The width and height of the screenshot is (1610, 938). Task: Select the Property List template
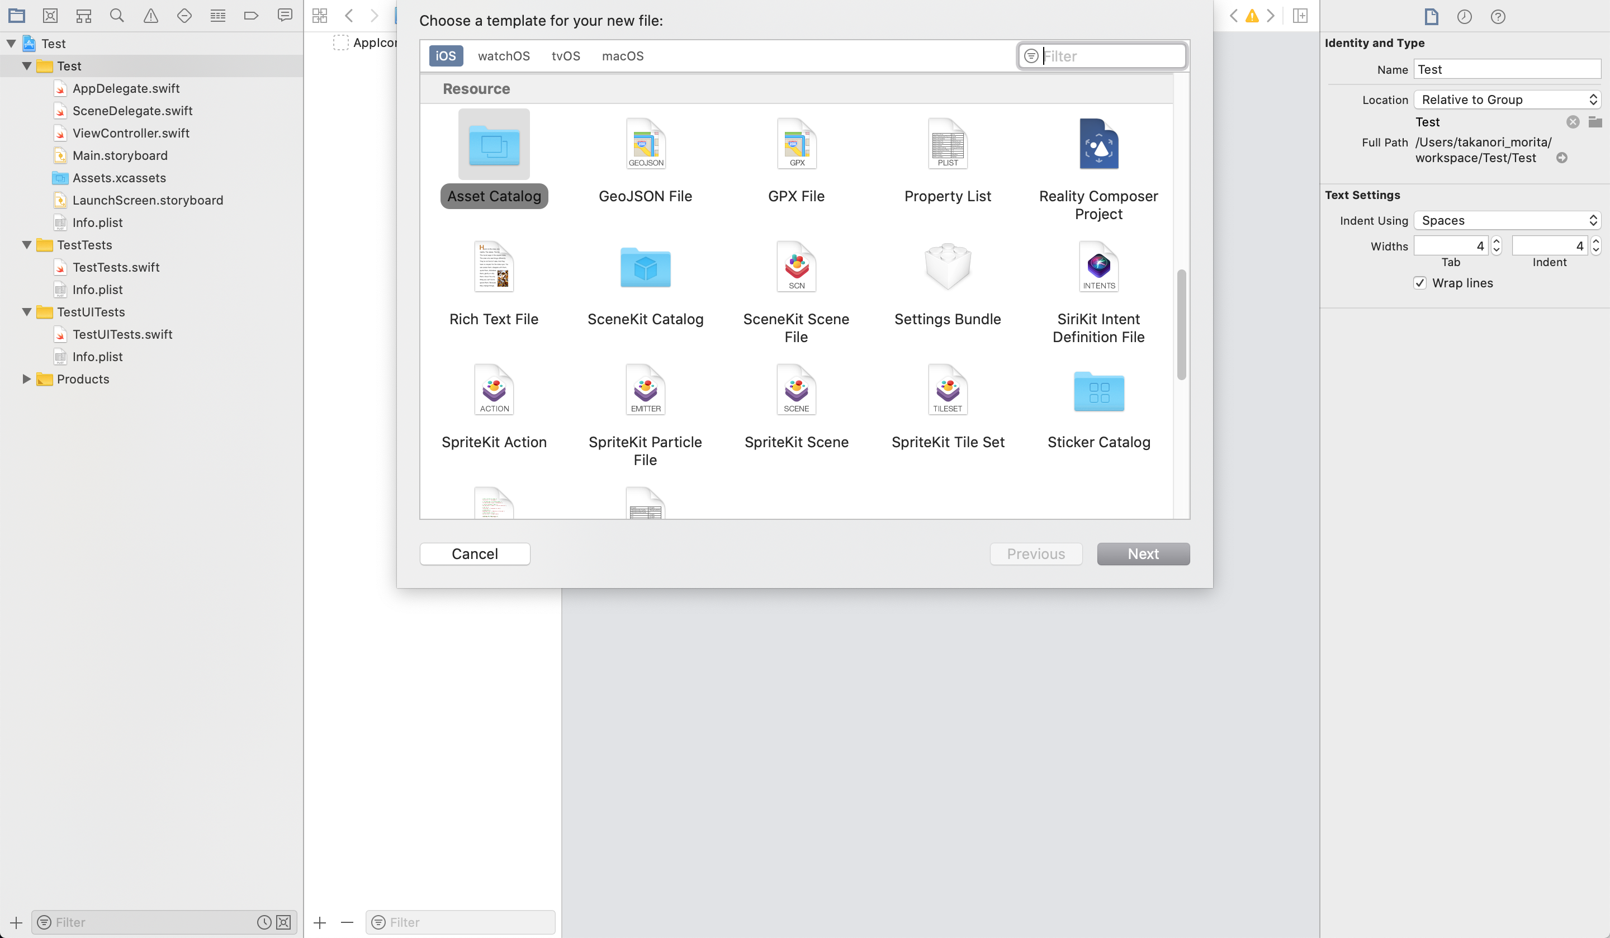(948, 160)
